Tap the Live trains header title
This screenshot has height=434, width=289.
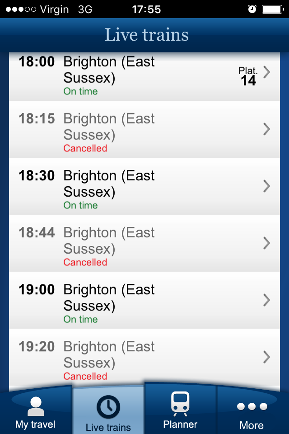tap(147, 35)
